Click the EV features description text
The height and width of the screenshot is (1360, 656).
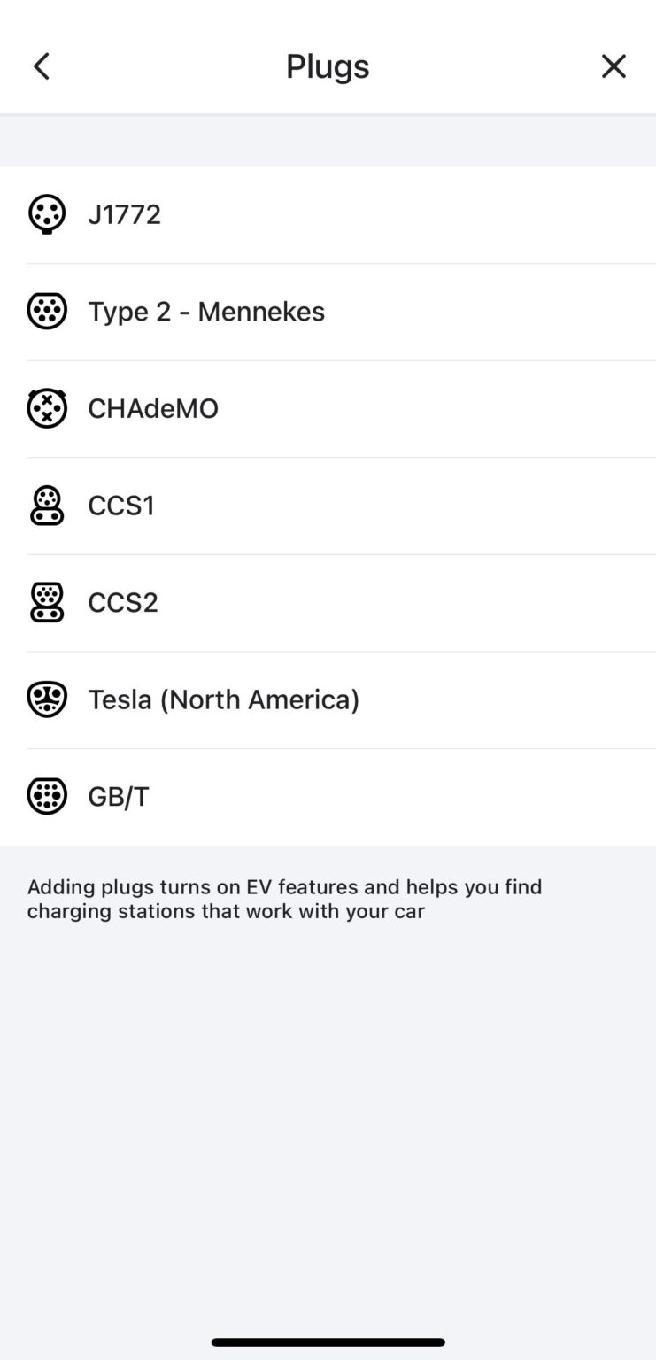coord(284,899)
